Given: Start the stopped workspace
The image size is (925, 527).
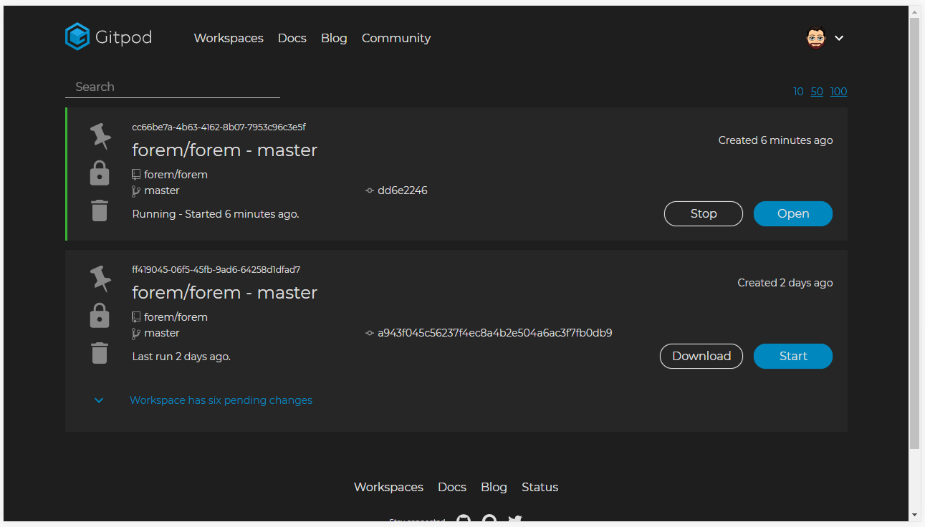Looking at the screenshot, I should coord(793,356).
